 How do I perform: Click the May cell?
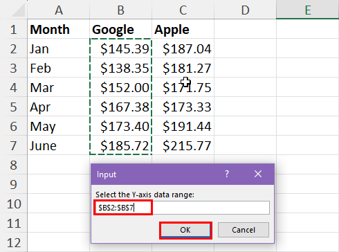(x=59, y=126)
